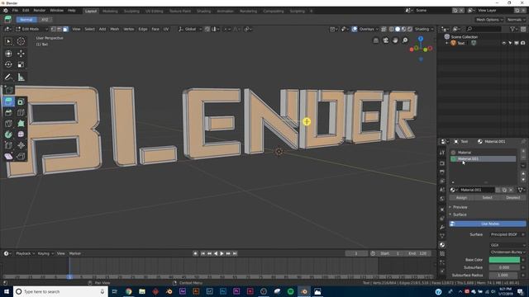Click the Subsurface Radius value field

pyautogui.click(x=504, y=275)
